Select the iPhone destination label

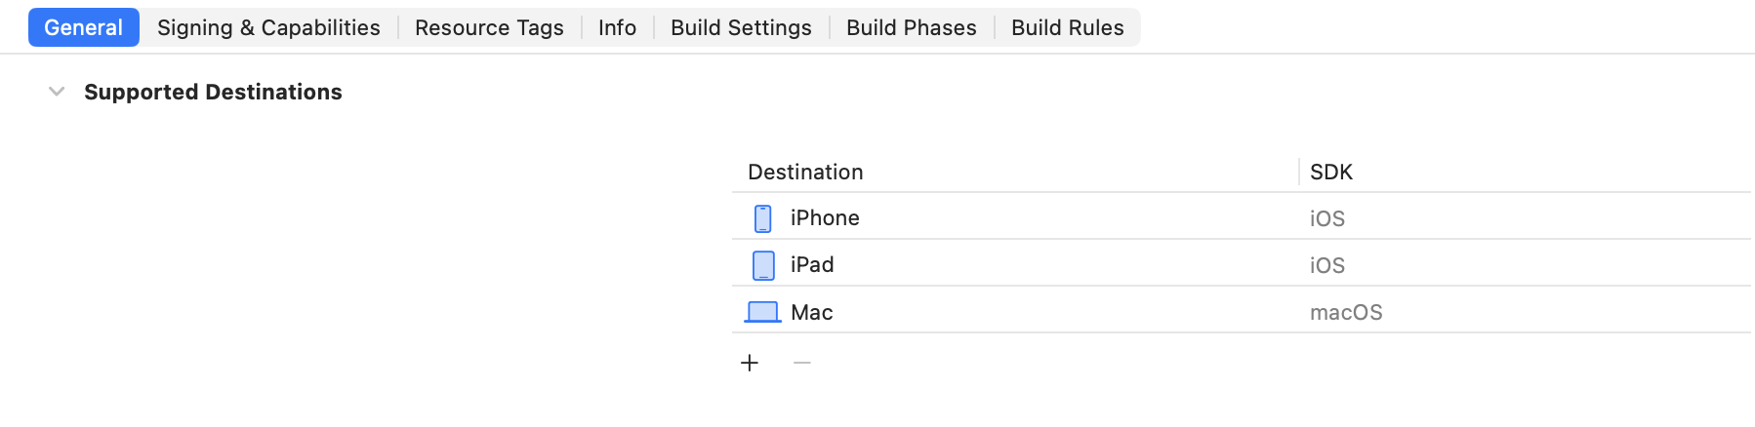pos(825,218)
